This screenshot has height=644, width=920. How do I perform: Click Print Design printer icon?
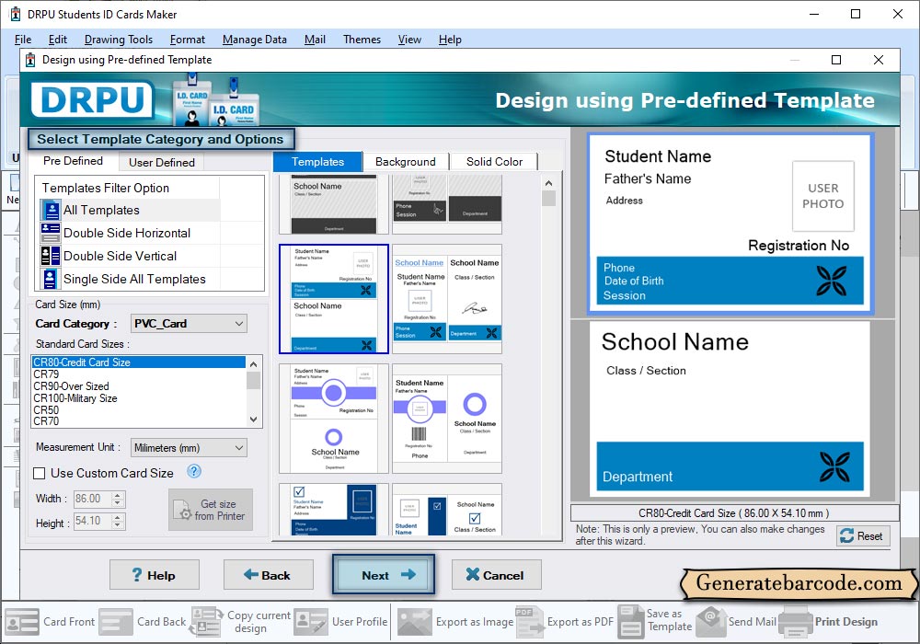click(796, 622)
